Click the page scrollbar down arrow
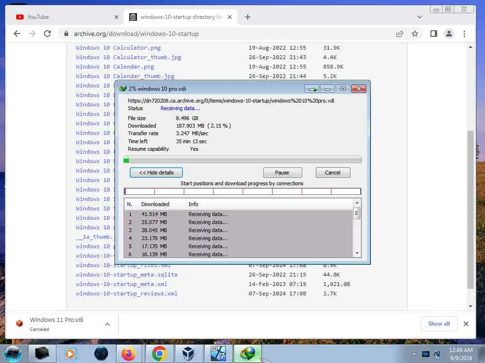Viewport: 485px width, 363px height. click(x=470, y=306)
